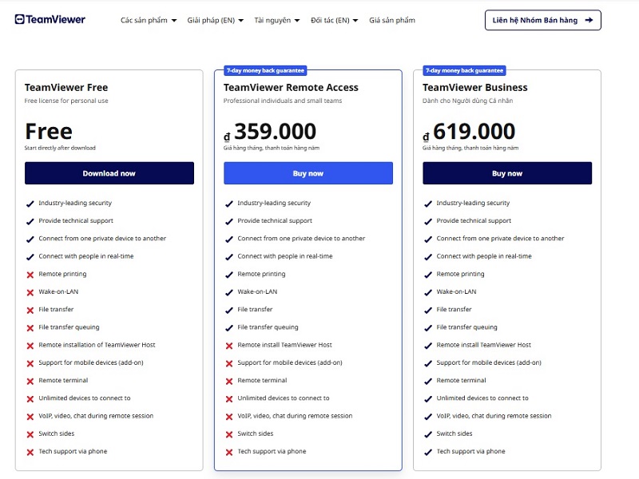Click red X beside Remote printing in Free plan
The width and height of the screenshot is (639, 479).
30,275
